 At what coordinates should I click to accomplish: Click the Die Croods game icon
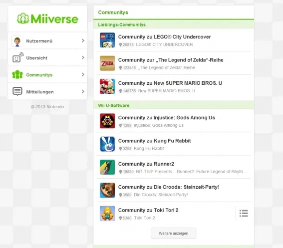coord(107,190)
